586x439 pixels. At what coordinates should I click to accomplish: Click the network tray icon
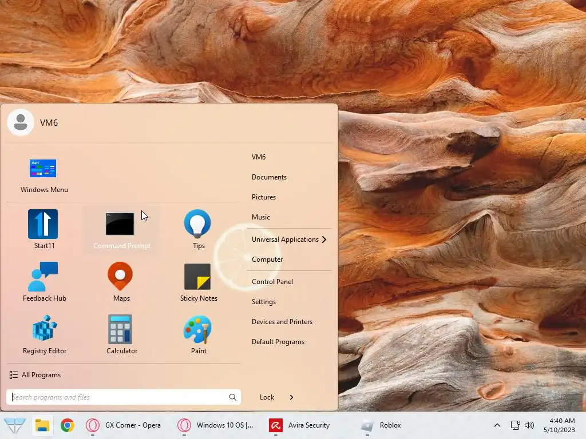[516, 425]
